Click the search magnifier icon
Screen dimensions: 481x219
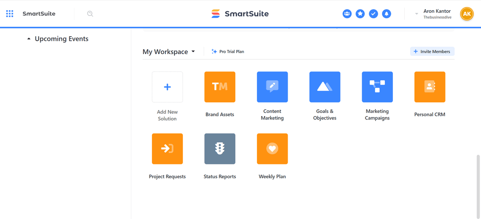pyautogui.click(x=90, y=14)
